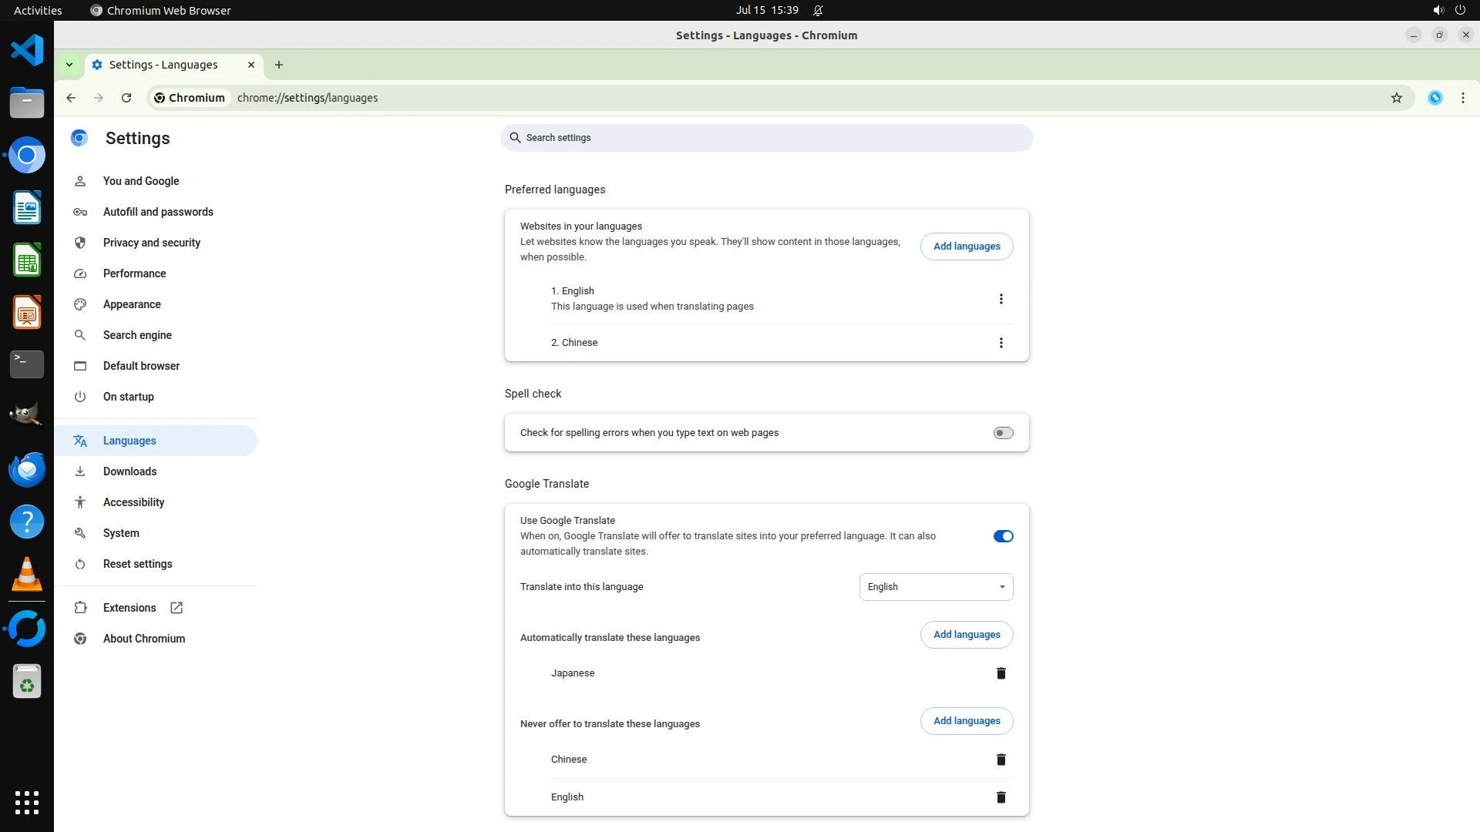Screen dimensions: 1480x832
Task: Open Chromium three-dot main menu
Action: 1462,98
